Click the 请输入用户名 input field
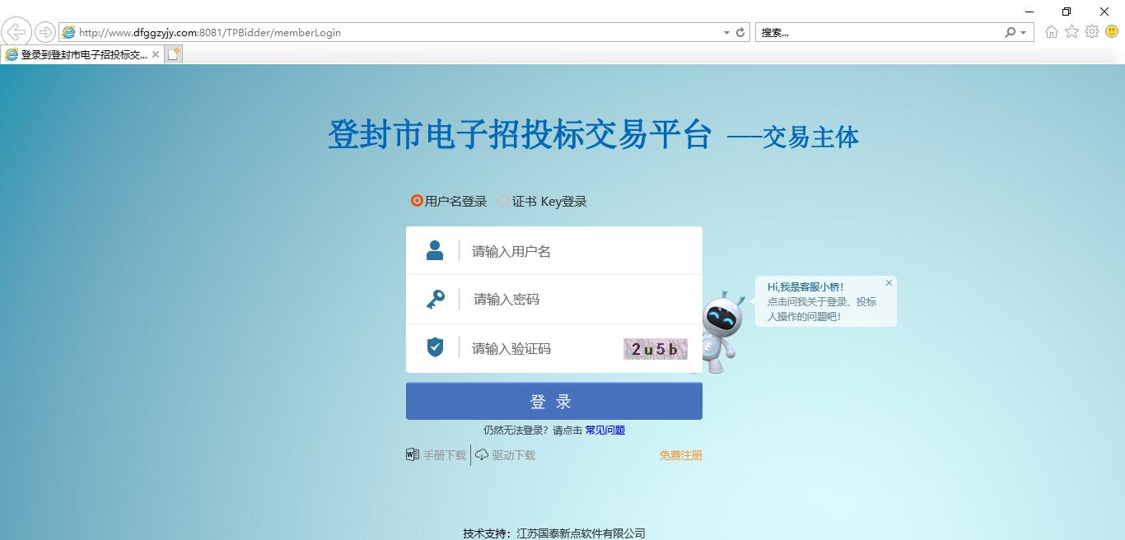Image resolution: width=1125 pixels, height=540 pixels. click(577, 251)
